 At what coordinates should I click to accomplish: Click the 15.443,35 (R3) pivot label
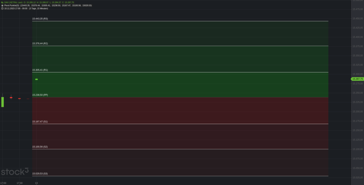point(40,18)
